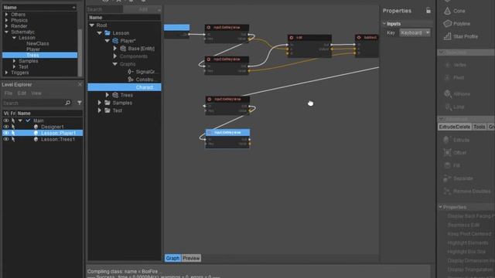Expand the Triggers category
495x278 pixels.
coord(6,73)
